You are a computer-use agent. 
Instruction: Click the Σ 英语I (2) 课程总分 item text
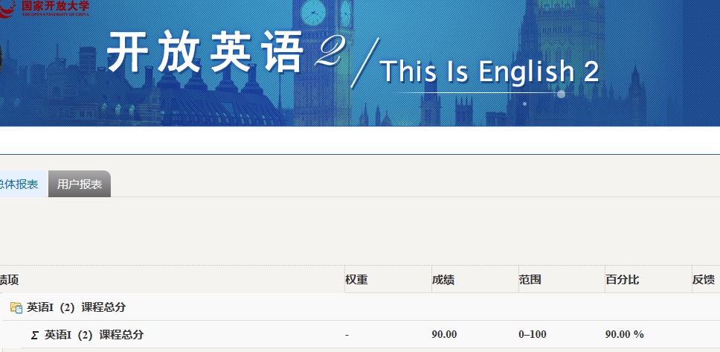coord(94,335)
